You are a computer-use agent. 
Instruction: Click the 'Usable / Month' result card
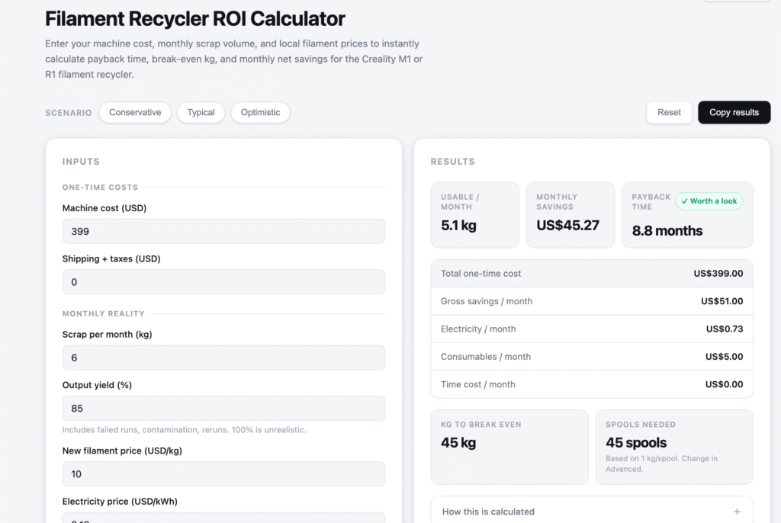pyautogui.click(x=474, y=214)
